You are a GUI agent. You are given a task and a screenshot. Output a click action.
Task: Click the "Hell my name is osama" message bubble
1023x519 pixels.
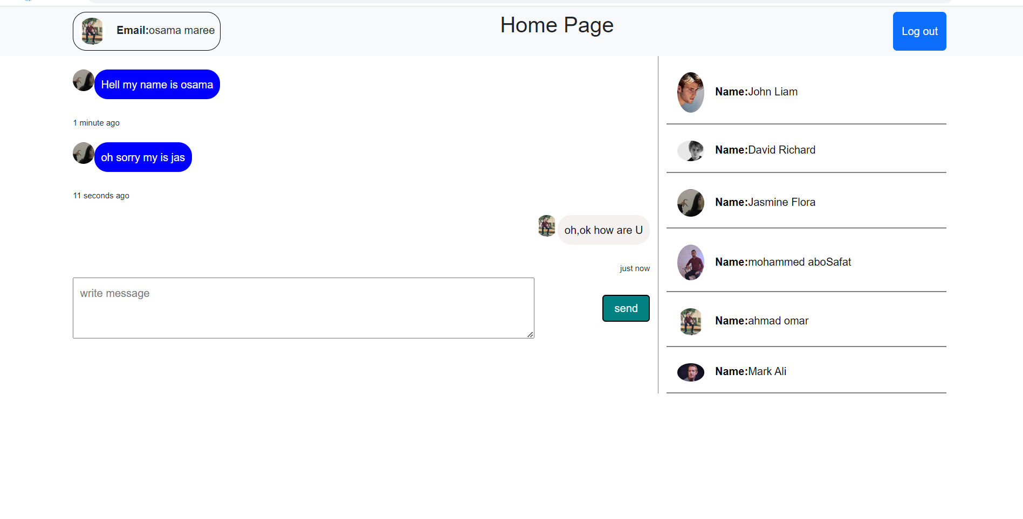click(x=156, y=84)
